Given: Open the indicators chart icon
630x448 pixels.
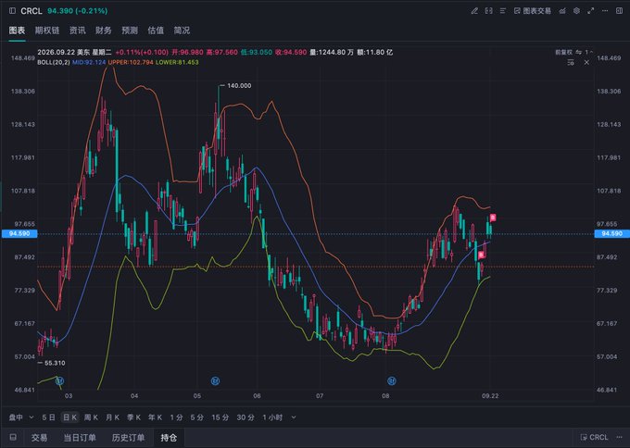Looking at the screenshot, I should point(562,11).
